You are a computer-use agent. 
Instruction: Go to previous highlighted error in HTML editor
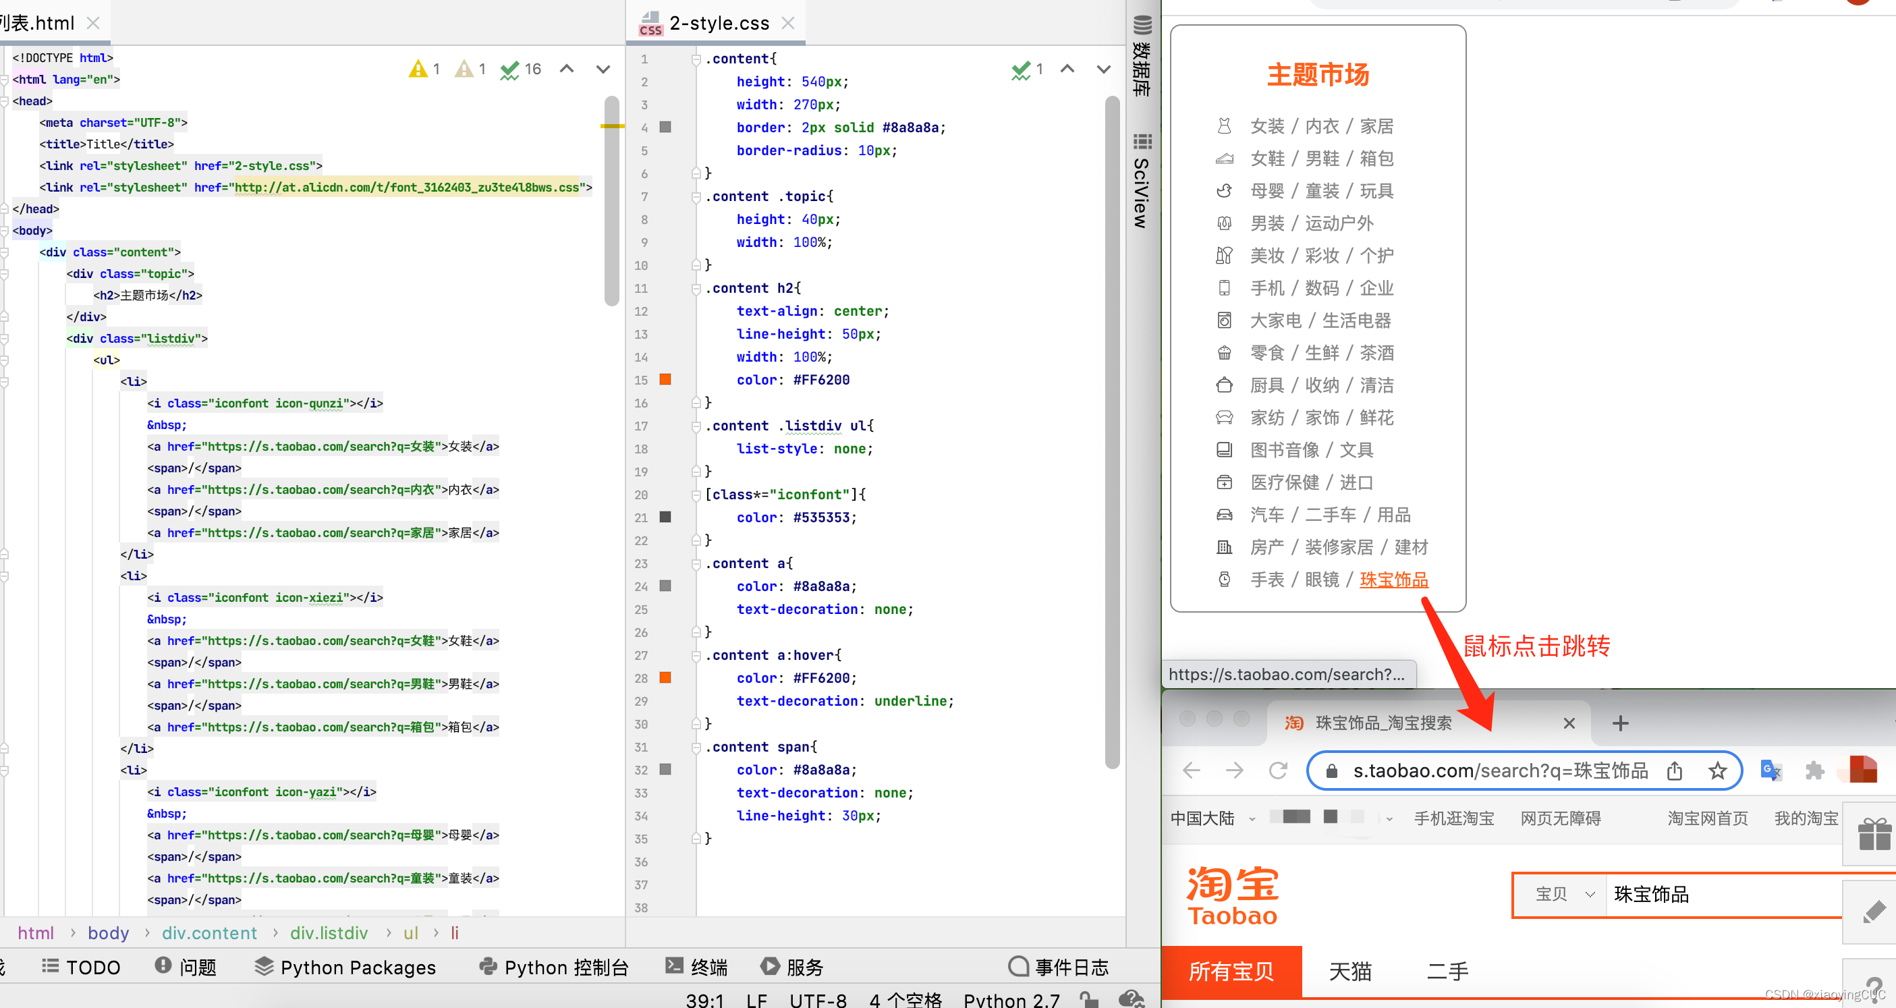click(x=567, y=69)
